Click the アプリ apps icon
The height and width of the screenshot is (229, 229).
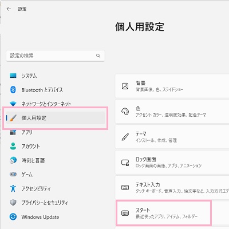[x=13, y=132]
